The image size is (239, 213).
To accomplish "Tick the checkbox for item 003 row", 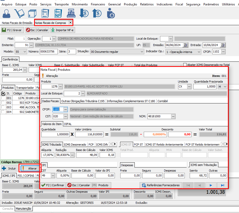I will coord(3,107).
